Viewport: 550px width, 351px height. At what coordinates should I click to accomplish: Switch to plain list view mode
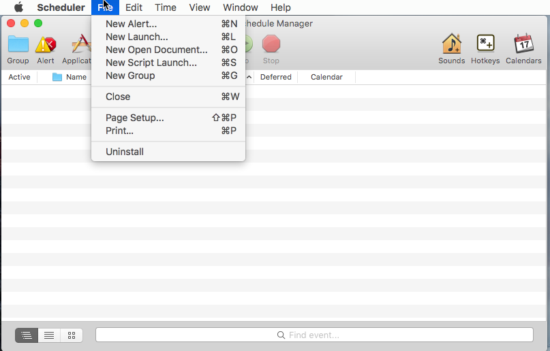[49, 335]
